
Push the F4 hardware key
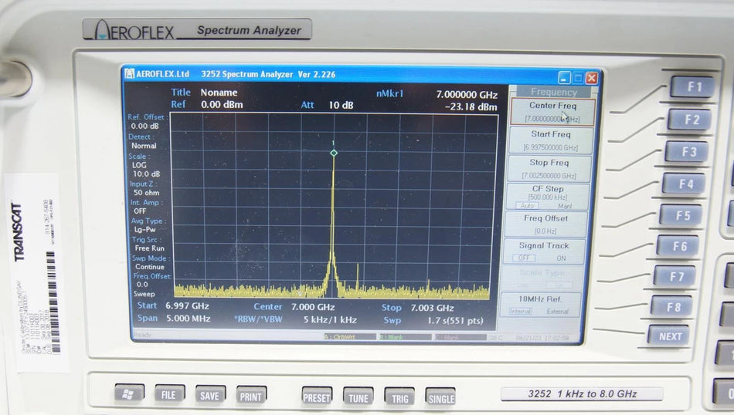(x=685, y=184)
